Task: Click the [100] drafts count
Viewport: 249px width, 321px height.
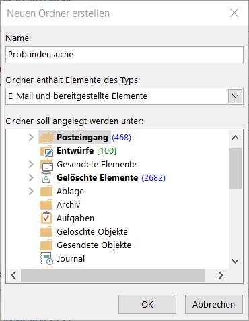Action: (x=107, y=151)
